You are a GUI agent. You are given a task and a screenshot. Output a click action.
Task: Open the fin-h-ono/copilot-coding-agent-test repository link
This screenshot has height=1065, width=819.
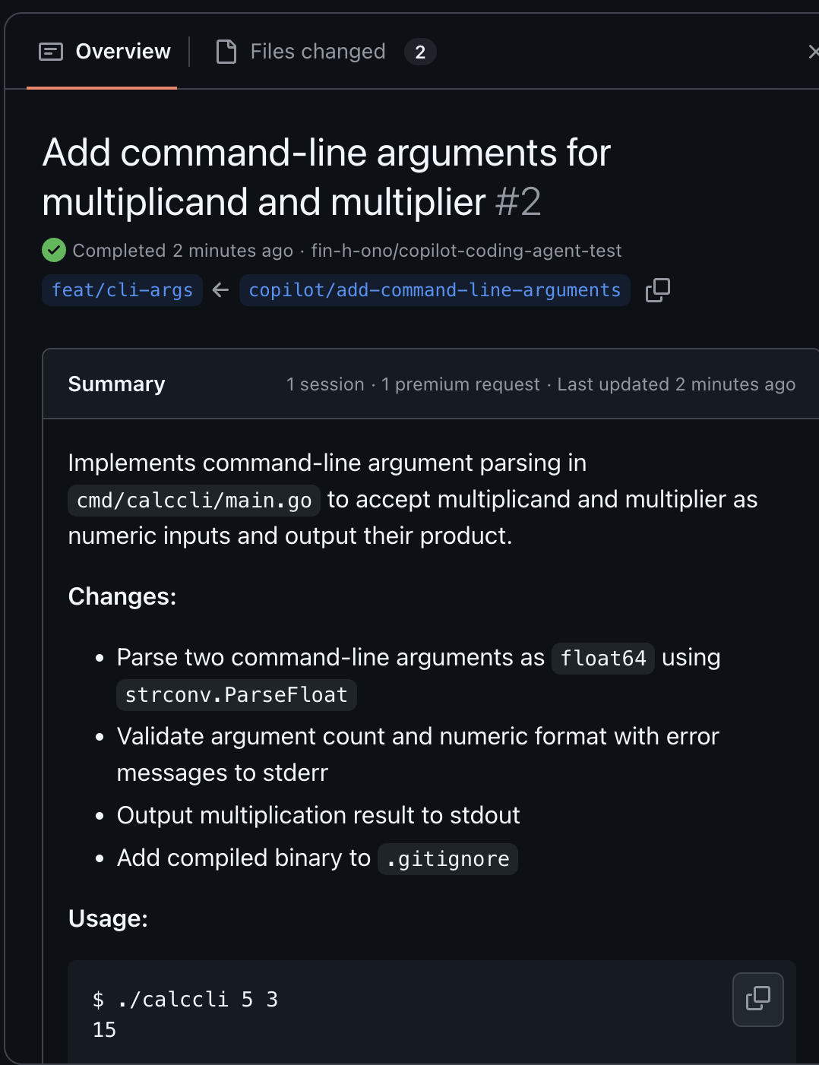(x=466, y=251)
